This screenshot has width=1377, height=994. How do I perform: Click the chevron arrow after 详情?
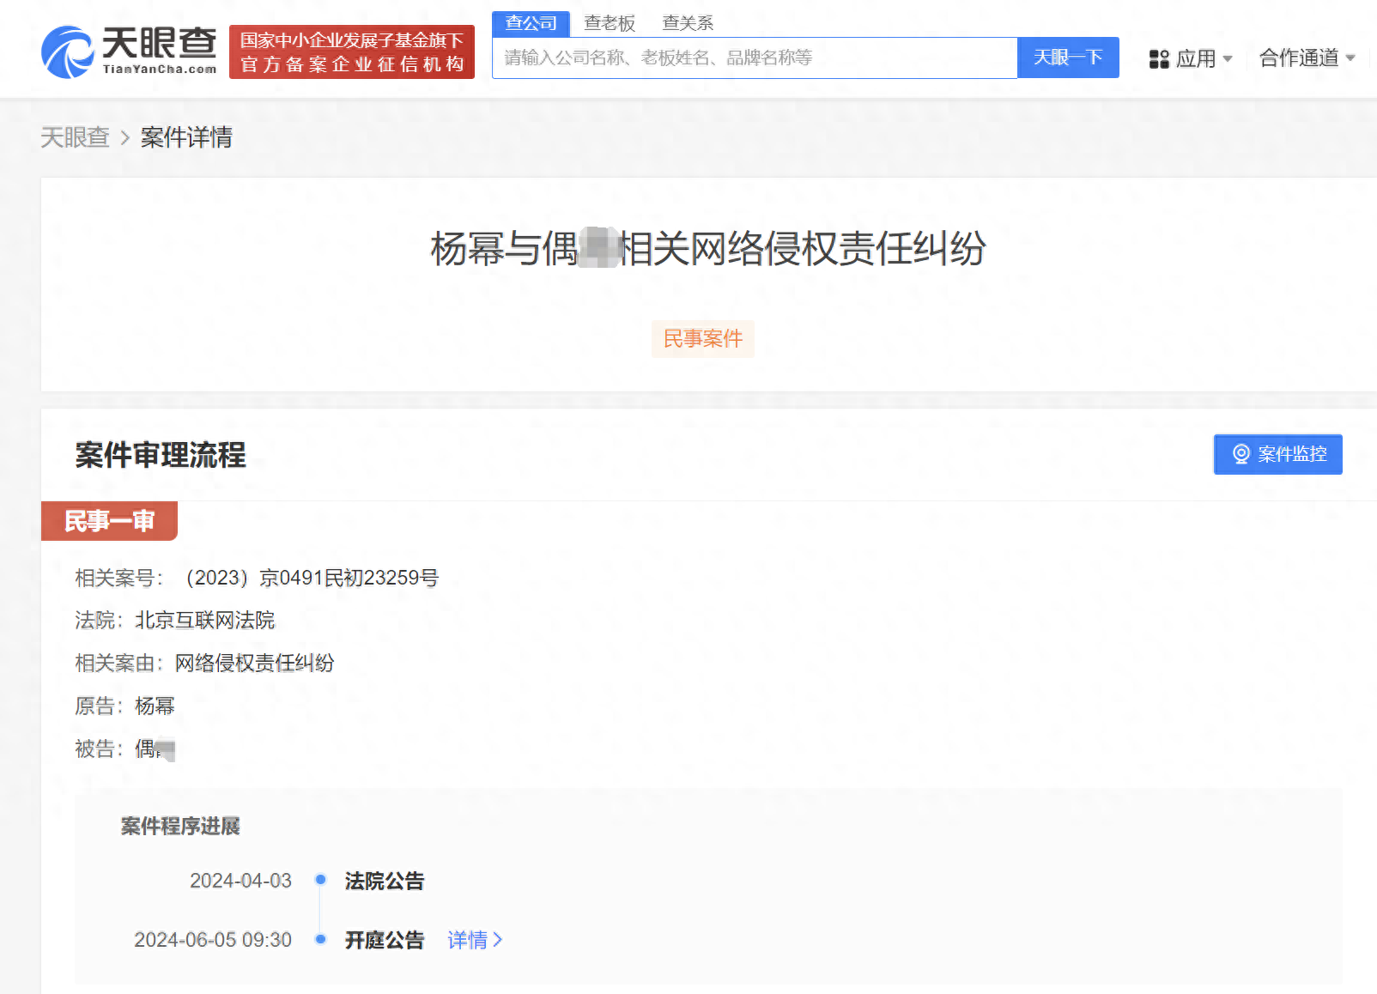pyautogui.click(x=498, y=940)
